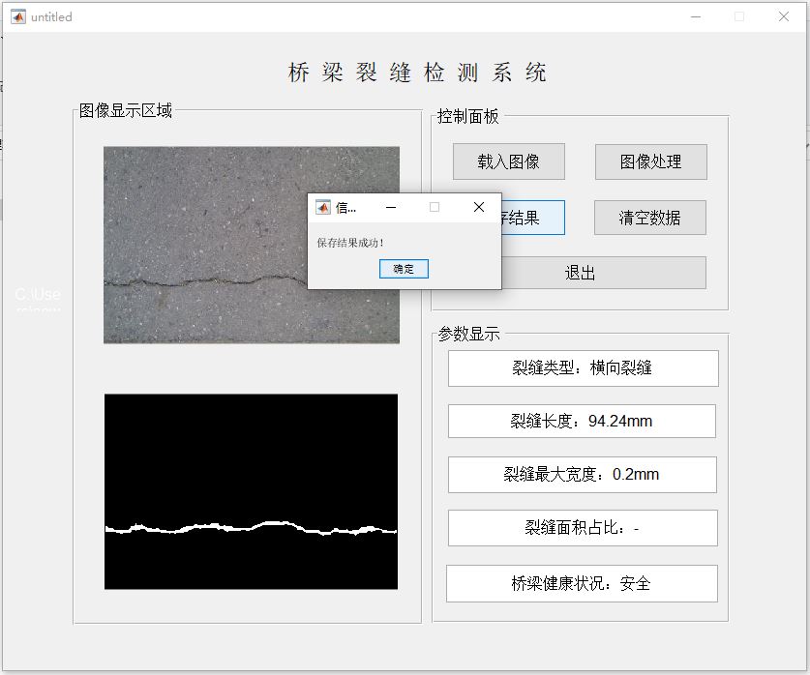Click the MATLAB icon in the untitled window title bar
Screen dimensions: 810x675
point(18,16)
